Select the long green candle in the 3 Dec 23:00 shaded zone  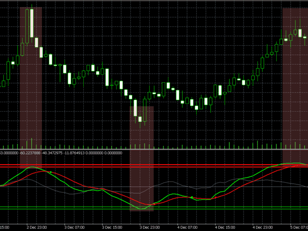tap(145, 110)
